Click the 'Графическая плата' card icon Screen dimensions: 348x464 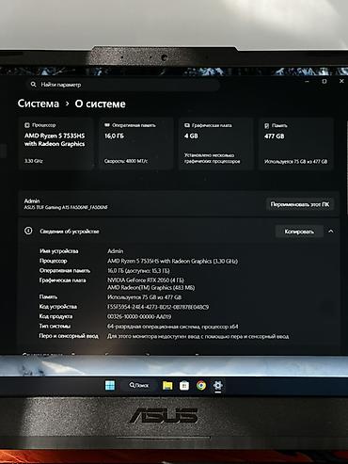(x=187, y=125)
